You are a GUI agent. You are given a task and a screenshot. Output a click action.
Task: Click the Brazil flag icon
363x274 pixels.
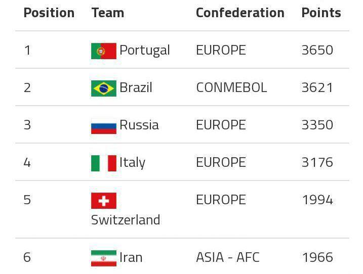[104, 88]
